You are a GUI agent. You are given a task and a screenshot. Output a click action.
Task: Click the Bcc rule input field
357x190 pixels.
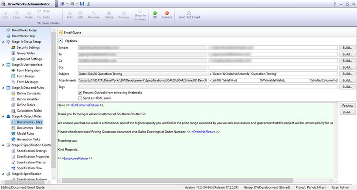click(x=273, y=67)
